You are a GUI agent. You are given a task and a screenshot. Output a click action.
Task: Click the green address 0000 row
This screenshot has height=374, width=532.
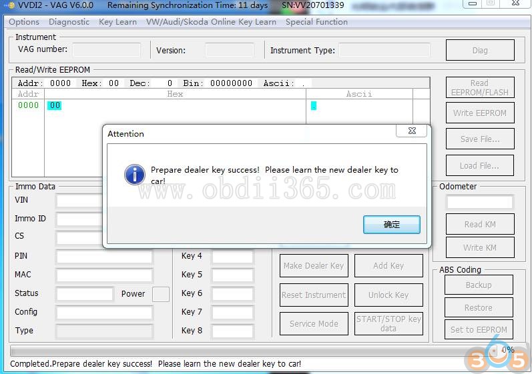click(x=29, y=105)
